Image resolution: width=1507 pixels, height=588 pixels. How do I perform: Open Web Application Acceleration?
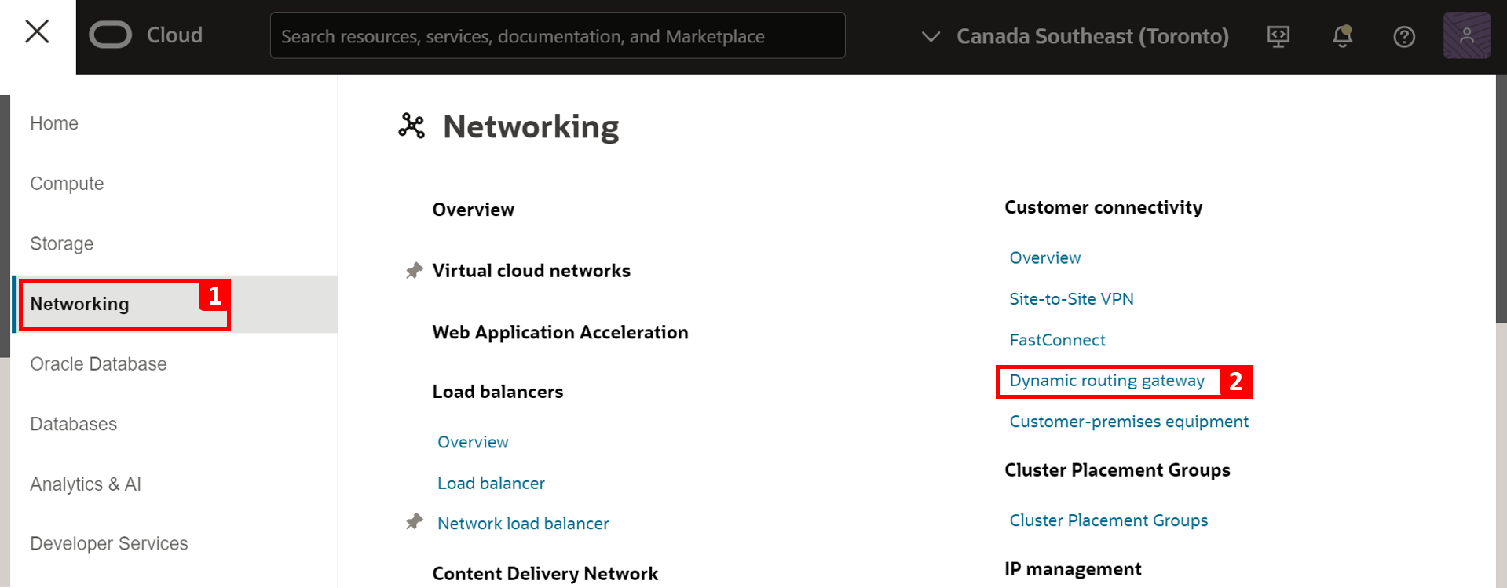(x=561, y=332)
